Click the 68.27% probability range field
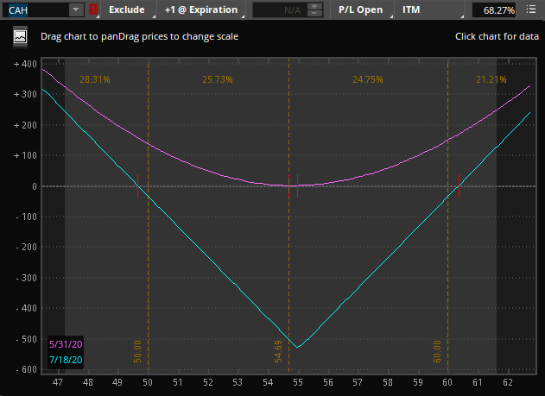Image resolution: width=545 pixels, height=396 pixels. (493, 10)
